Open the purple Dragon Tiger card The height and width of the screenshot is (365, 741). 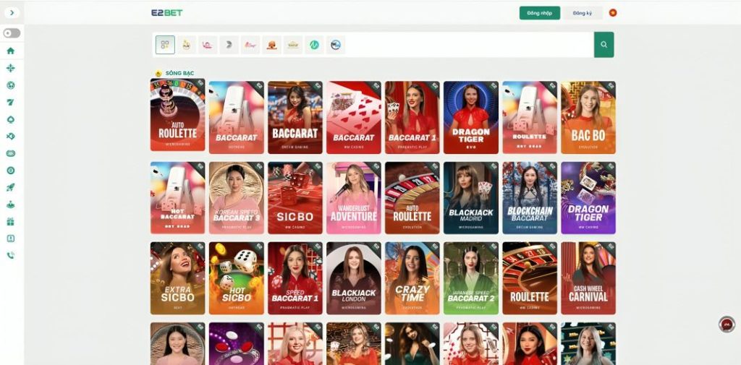[588, 198]
